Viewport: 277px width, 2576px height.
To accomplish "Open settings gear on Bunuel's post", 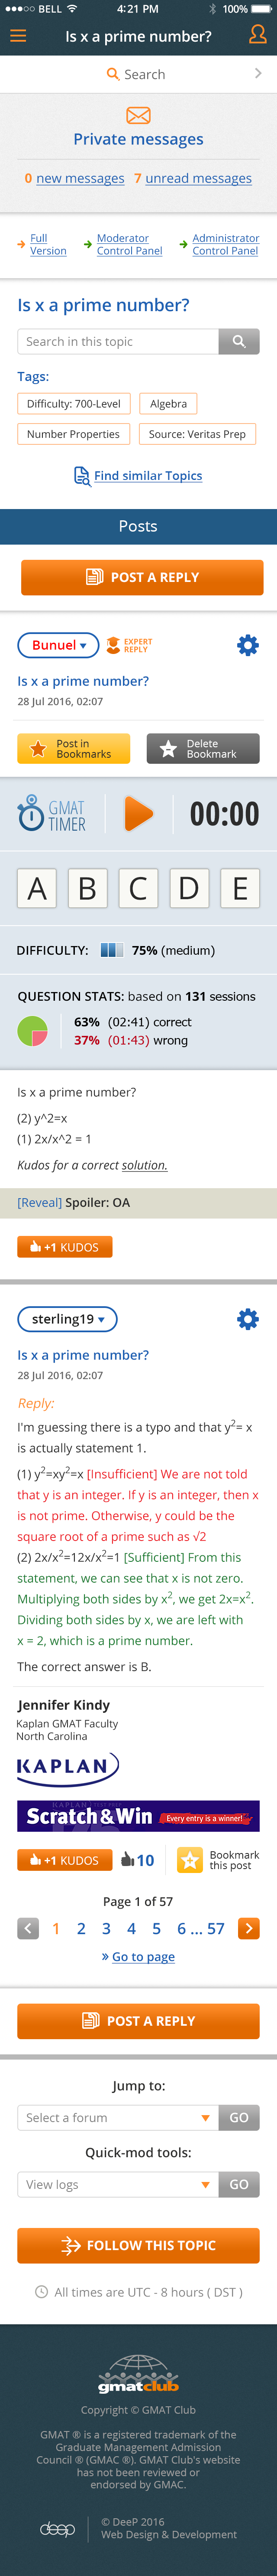I will pyautogui.click(x=247, y=645).
